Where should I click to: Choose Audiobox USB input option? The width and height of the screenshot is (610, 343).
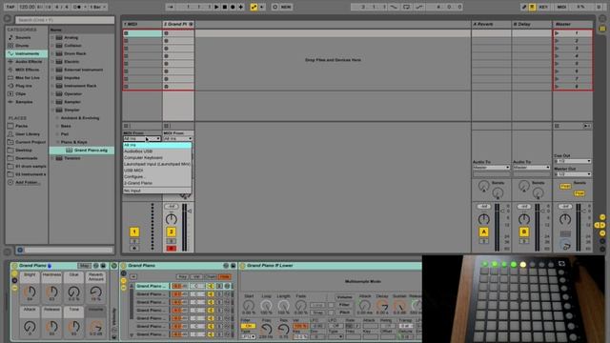[x=157, y=151]
